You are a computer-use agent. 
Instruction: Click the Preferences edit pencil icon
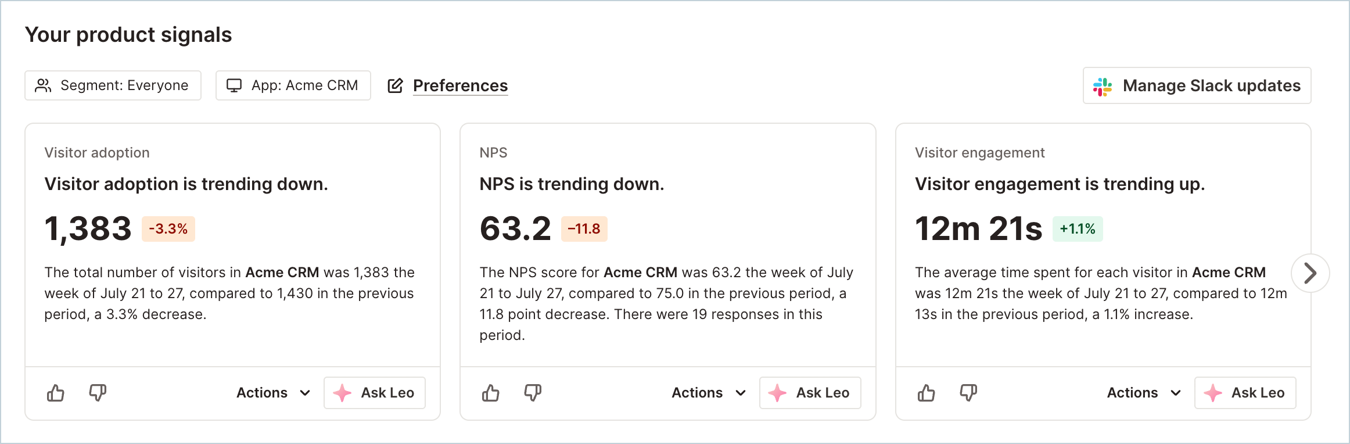tap(395, 85)
